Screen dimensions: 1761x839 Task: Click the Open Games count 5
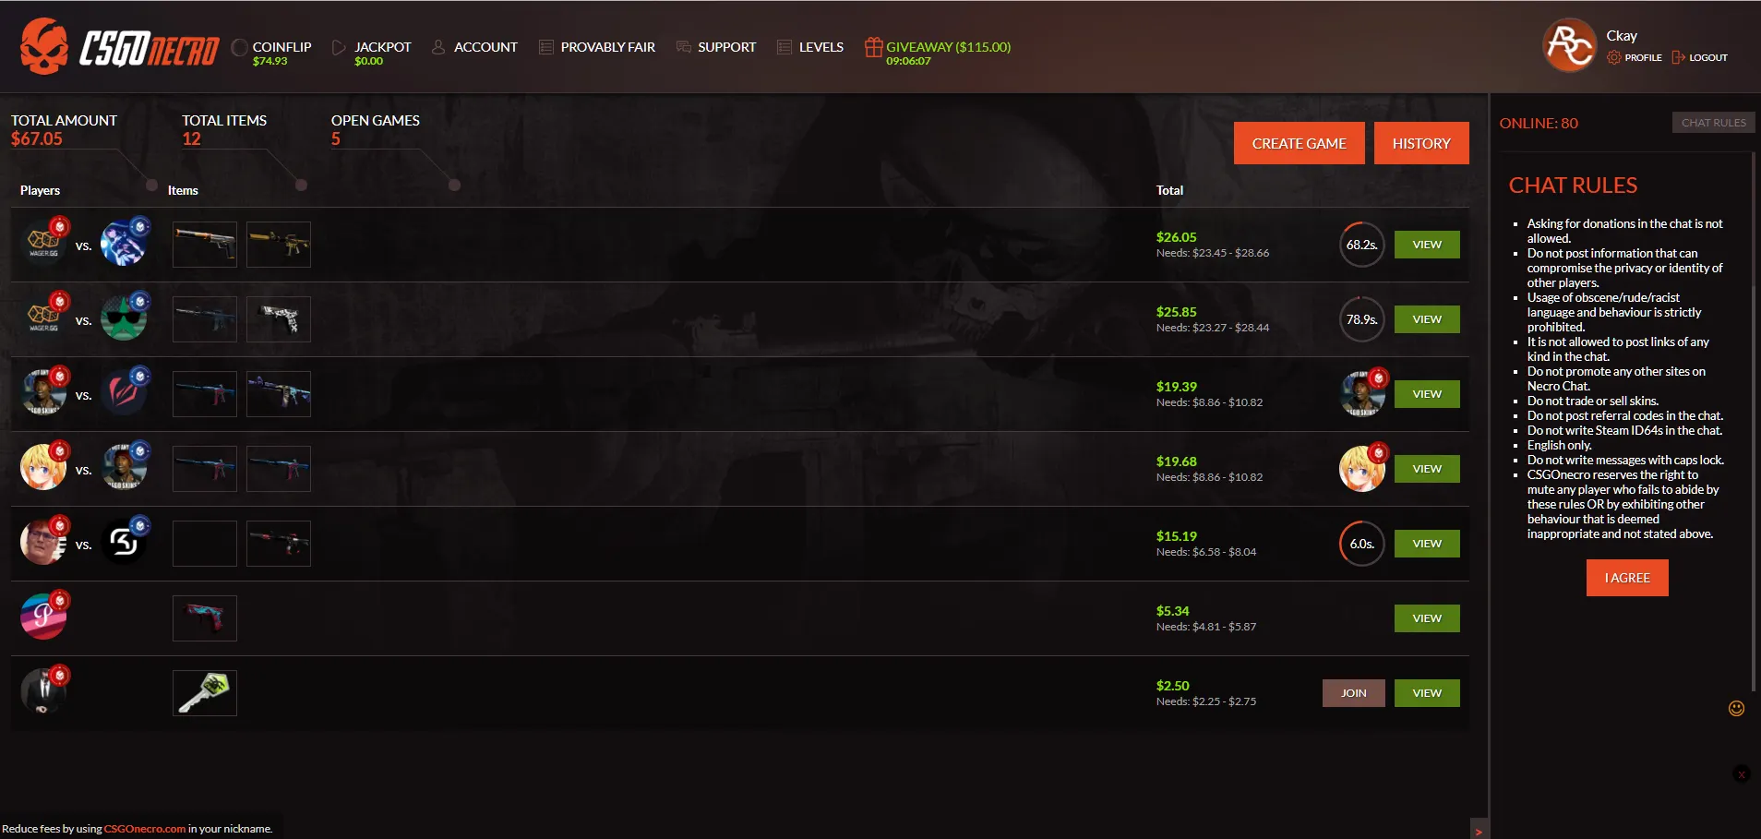[336, 139]
